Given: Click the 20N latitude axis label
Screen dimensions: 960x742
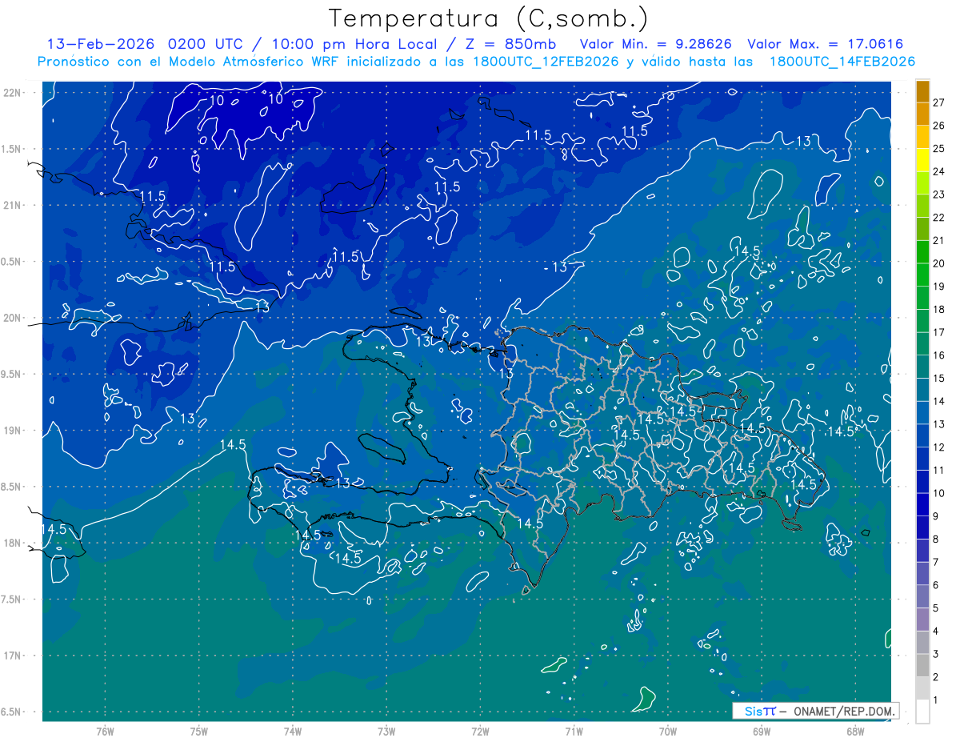Looking at the screenshot, I should click(x=13, y=318).
